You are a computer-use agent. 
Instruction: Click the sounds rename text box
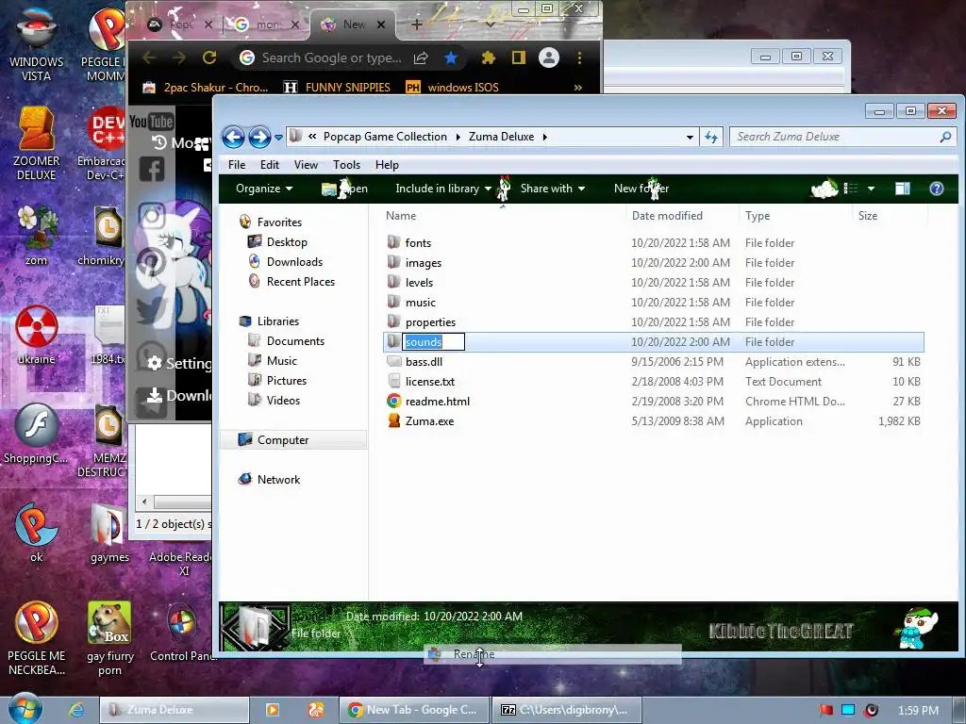click(x=434, y=341)
